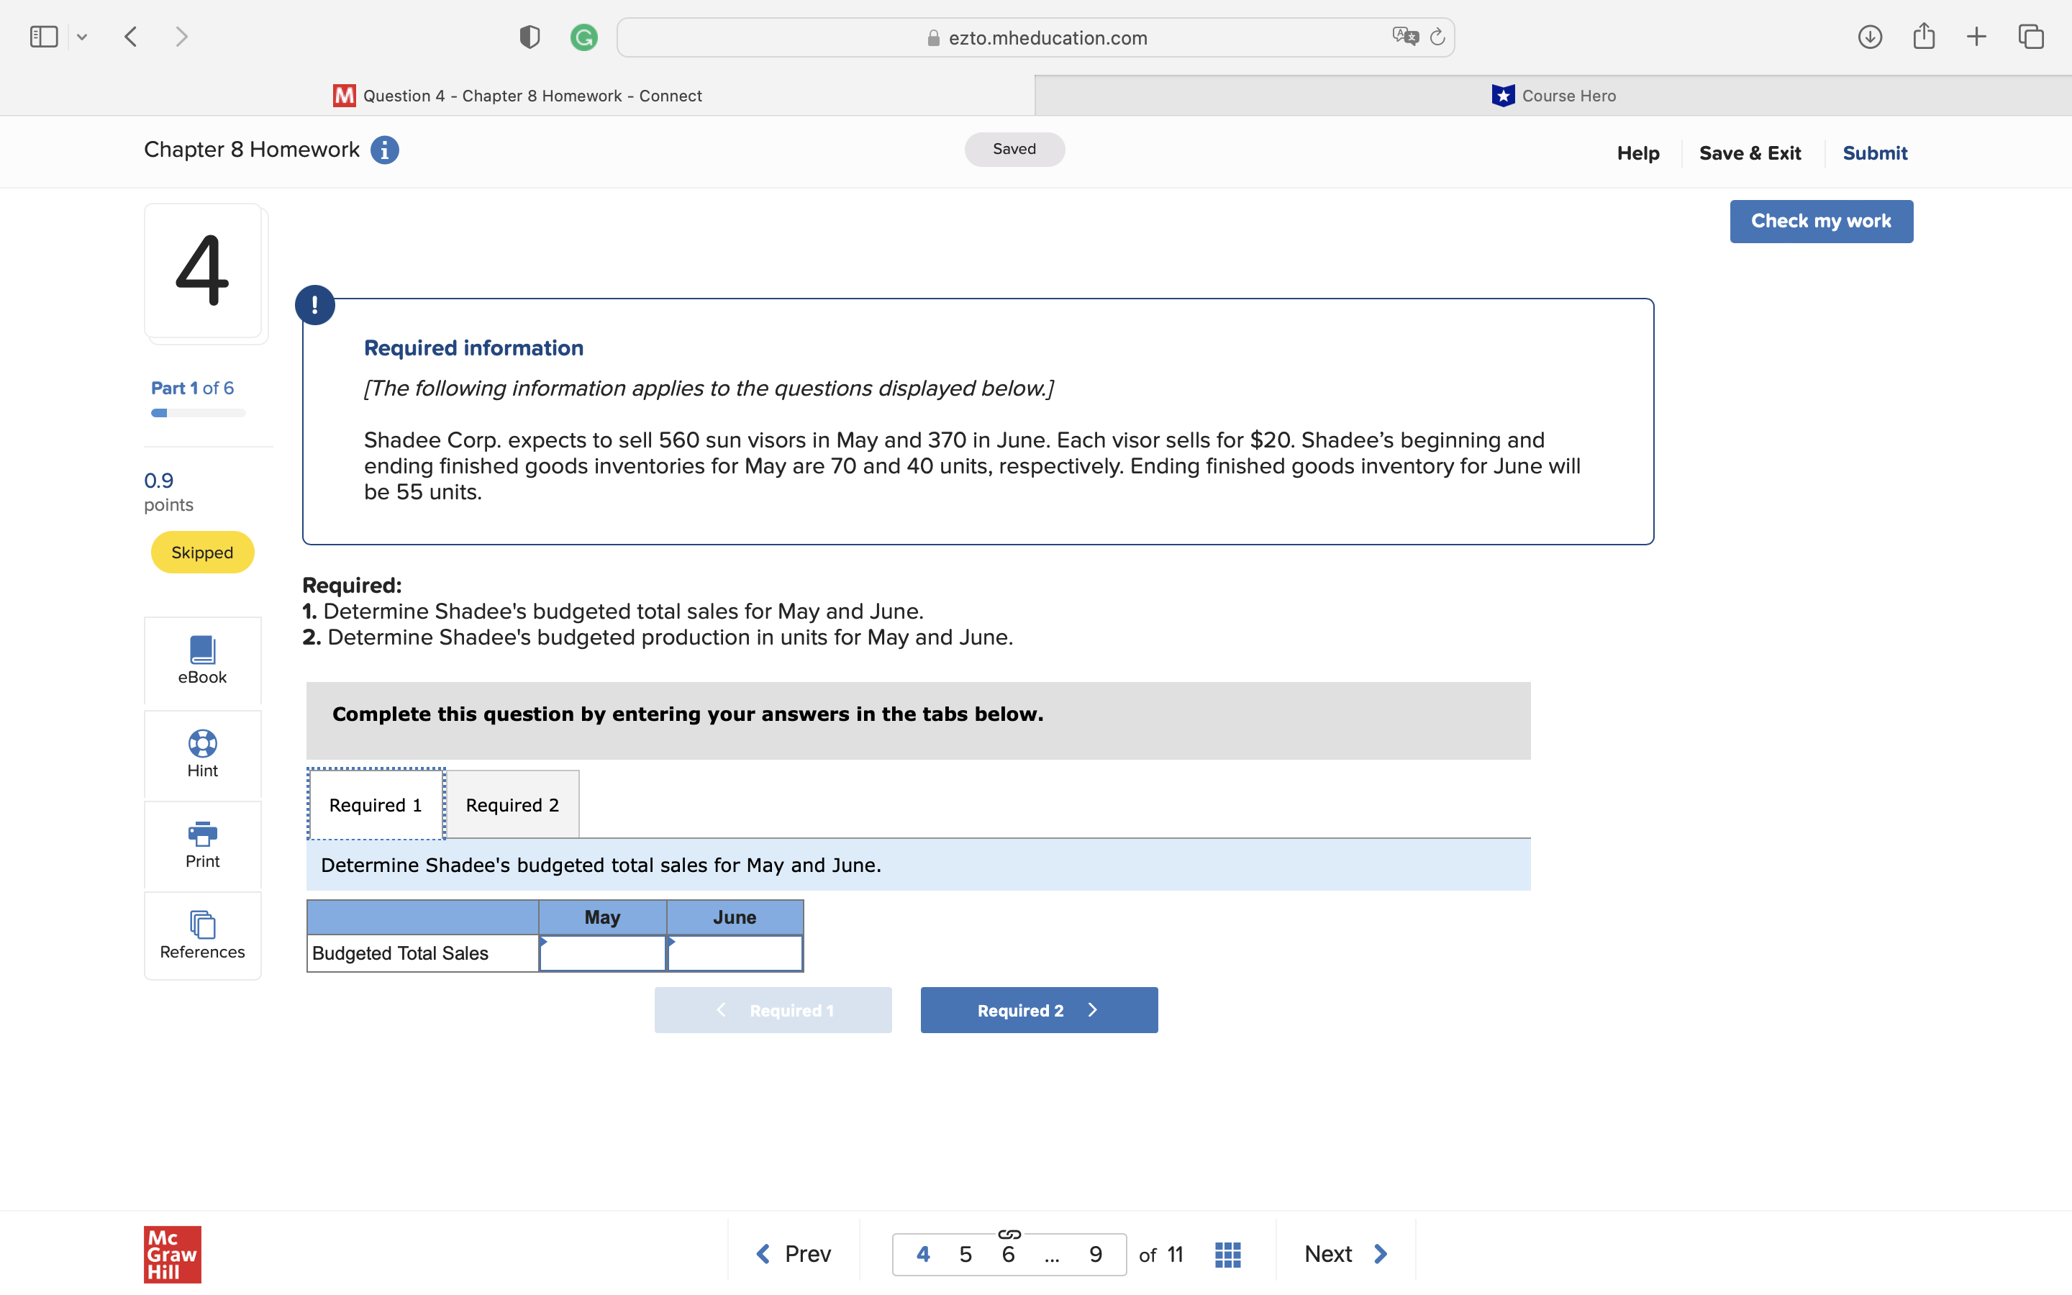Open the eBook panel

coord(202,660)
